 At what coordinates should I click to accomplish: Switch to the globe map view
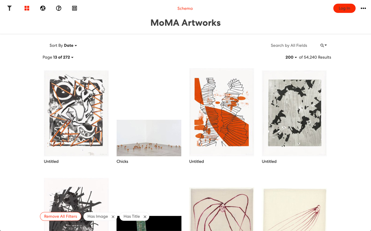point(43,8)
